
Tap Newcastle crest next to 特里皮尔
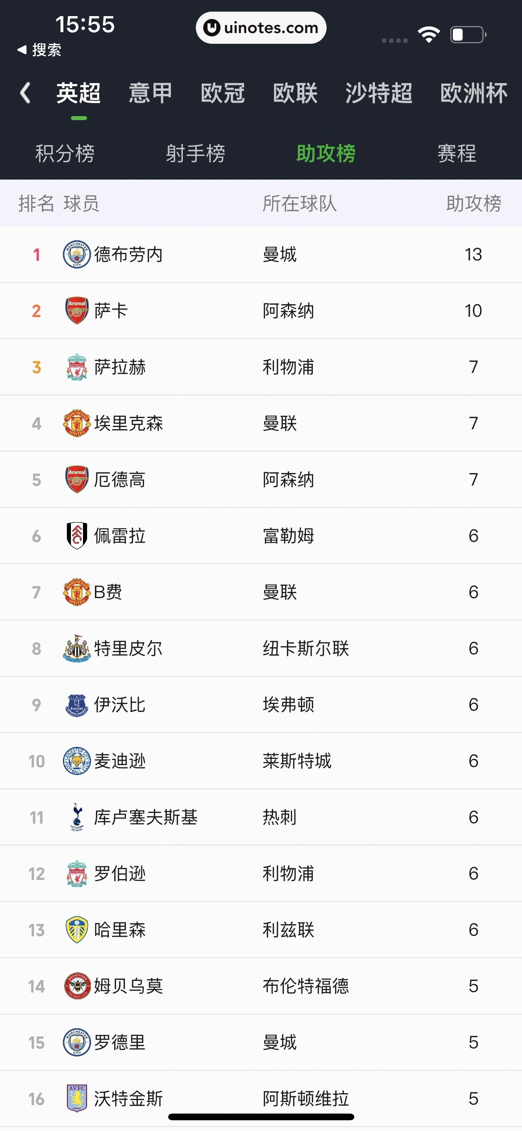77,648
